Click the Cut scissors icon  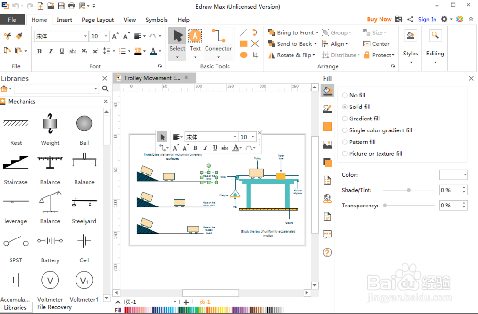tap(8, 36)
